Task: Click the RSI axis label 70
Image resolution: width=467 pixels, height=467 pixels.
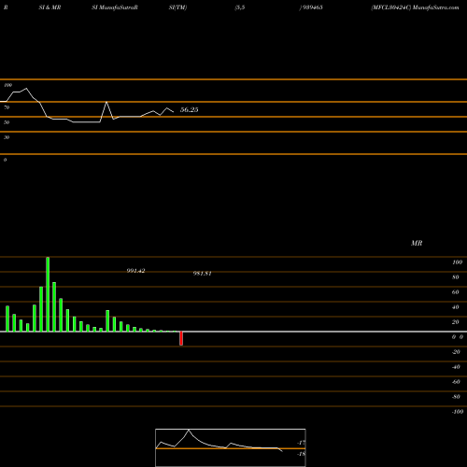Action: [x=7, y=107]
